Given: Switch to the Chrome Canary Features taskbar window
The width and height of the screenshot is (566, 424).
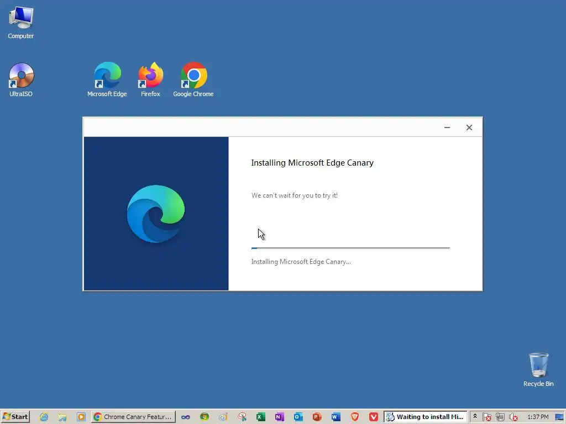Looking at the screenshot, I should point(133,417).
